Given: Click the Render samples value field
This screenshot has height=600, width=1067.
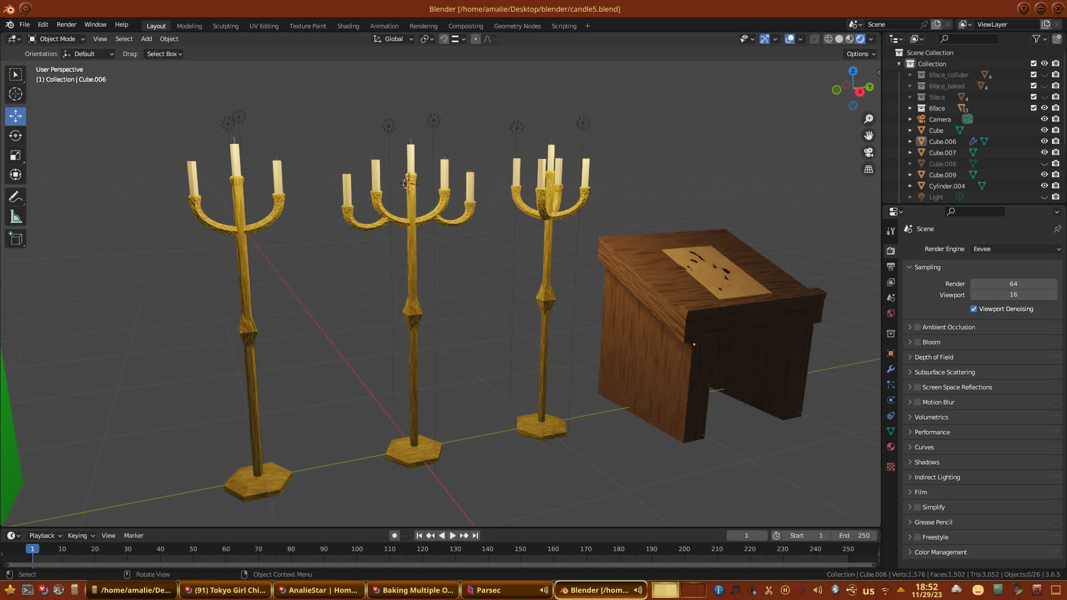Looking at the screenshot, I should coord(1013,284).
